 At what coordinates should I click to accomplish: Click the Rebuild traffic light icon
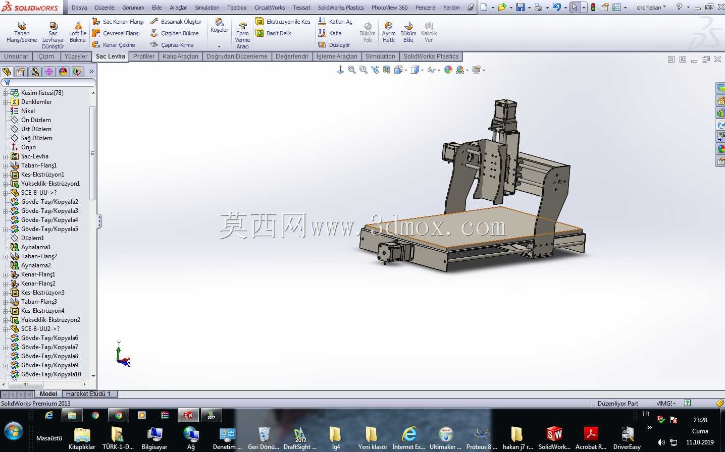coord(593,7)
